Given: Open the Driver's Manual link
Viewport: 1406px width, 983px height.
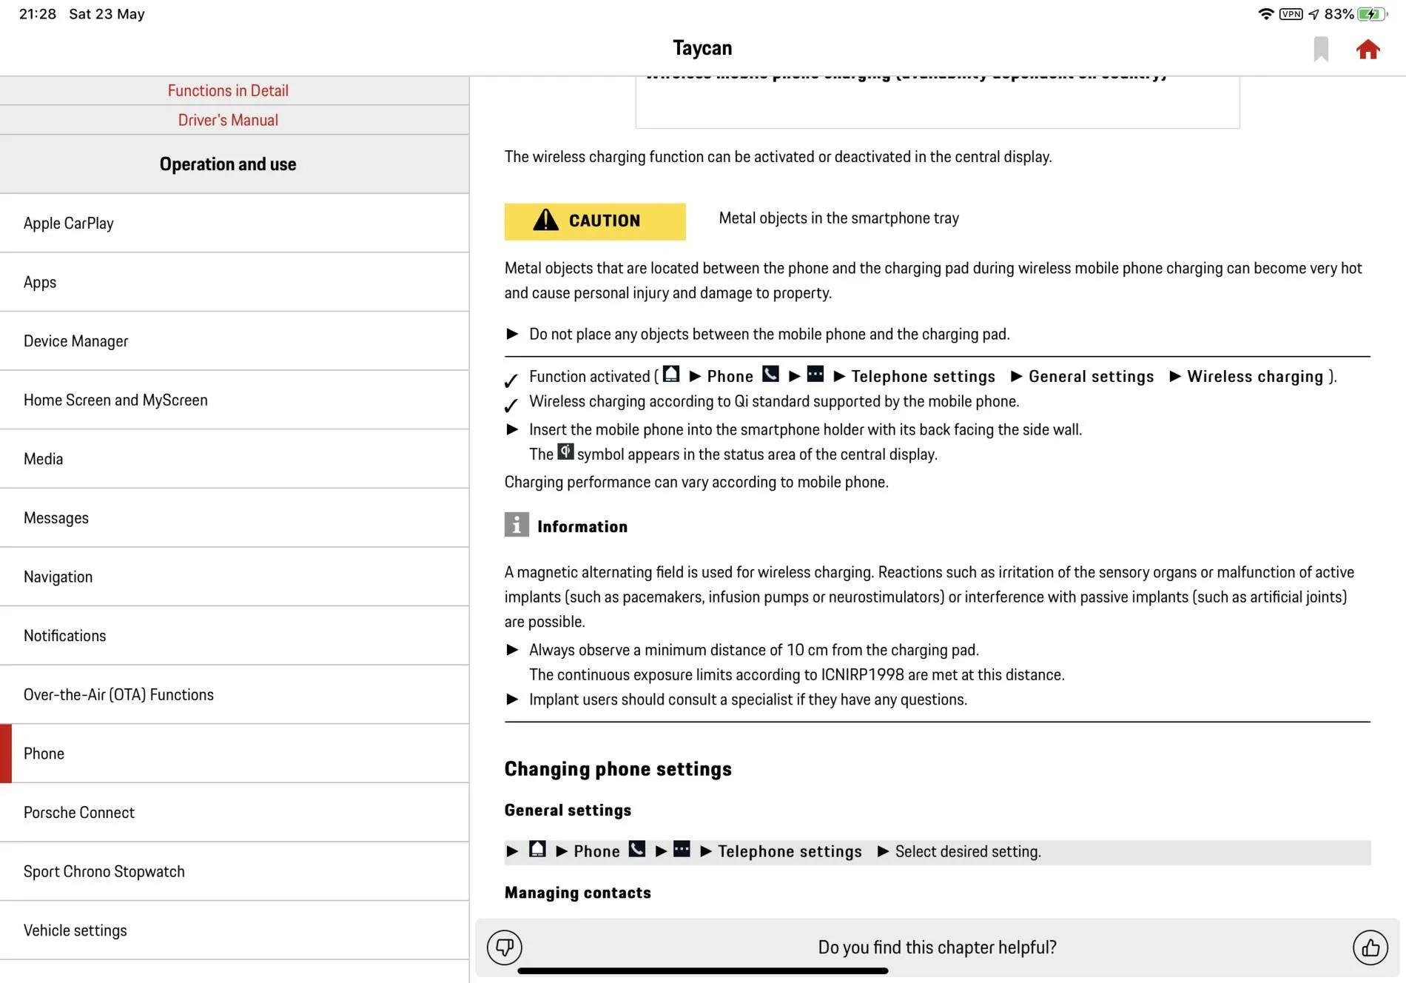Looking at the screenshot, I should [x=228, y=120].
